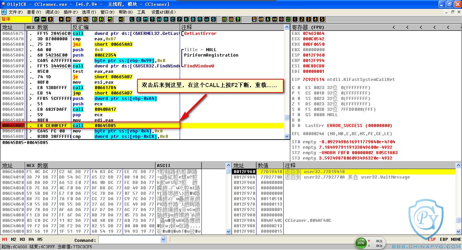Viewport: 462px width, 250px height.
Task: Open the Log window (L icon)
Action: tap(132, 19)
